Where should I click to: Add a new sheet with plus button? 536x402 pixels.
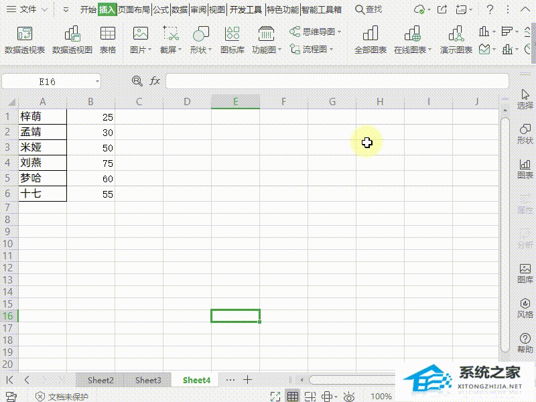tap(247, 380)
